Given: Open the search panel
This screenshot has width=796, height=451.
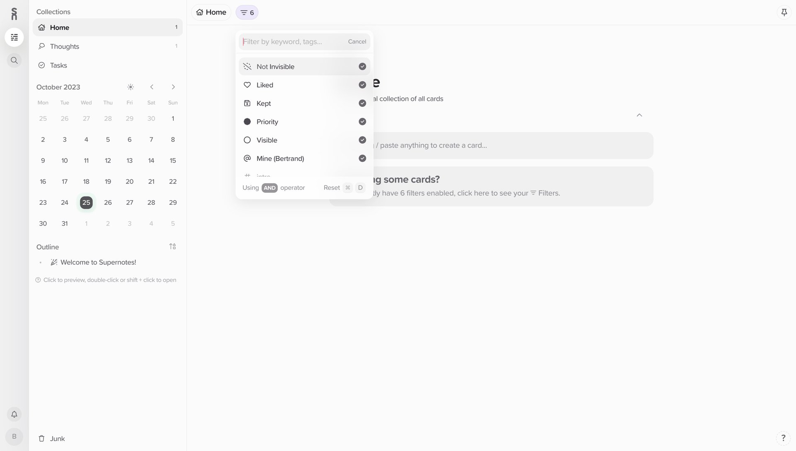Looking at the screenshot, I should 14,60.
